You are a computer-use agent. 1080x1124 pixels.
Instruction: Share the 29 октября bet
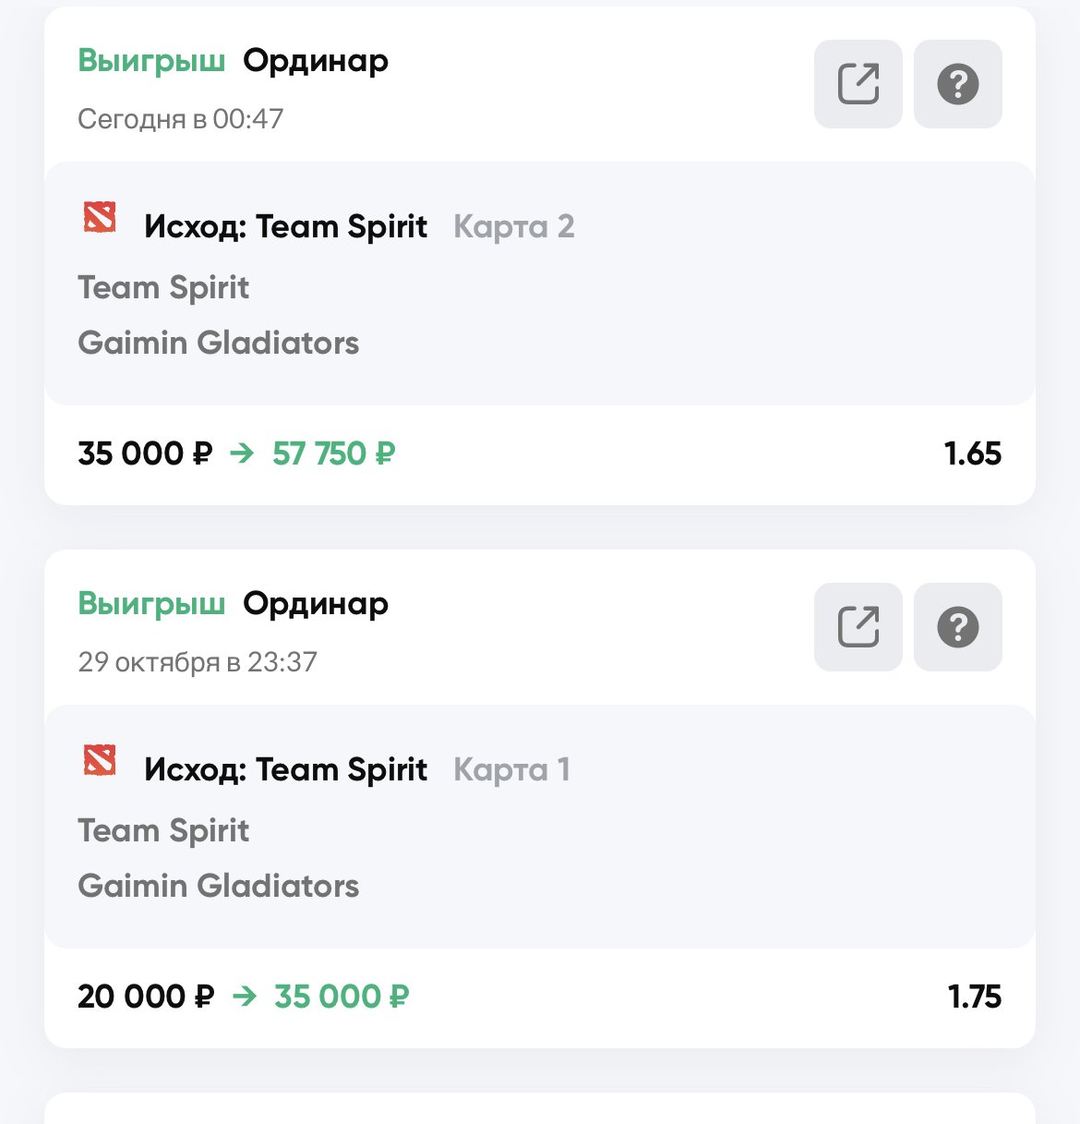858,627
